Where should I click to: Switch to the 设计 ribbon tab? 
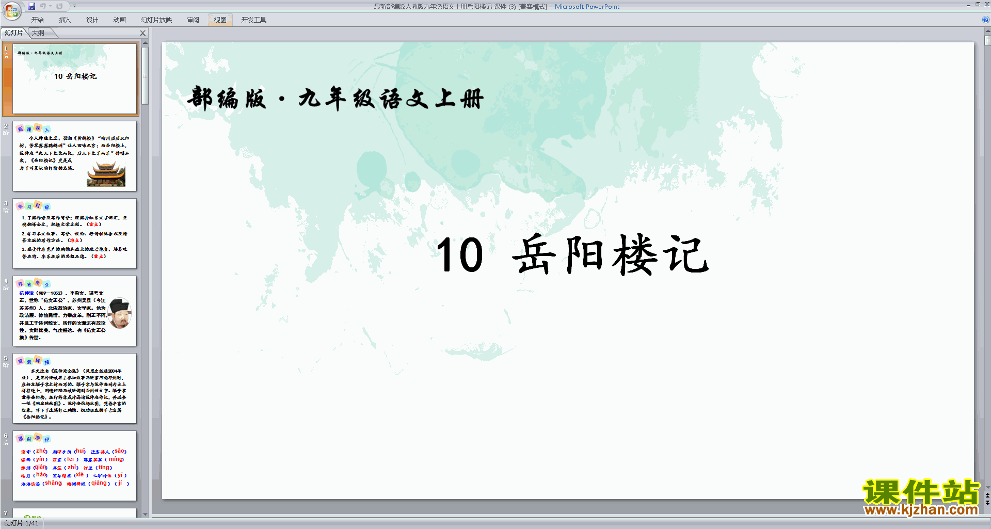click(x=92, y=20)
